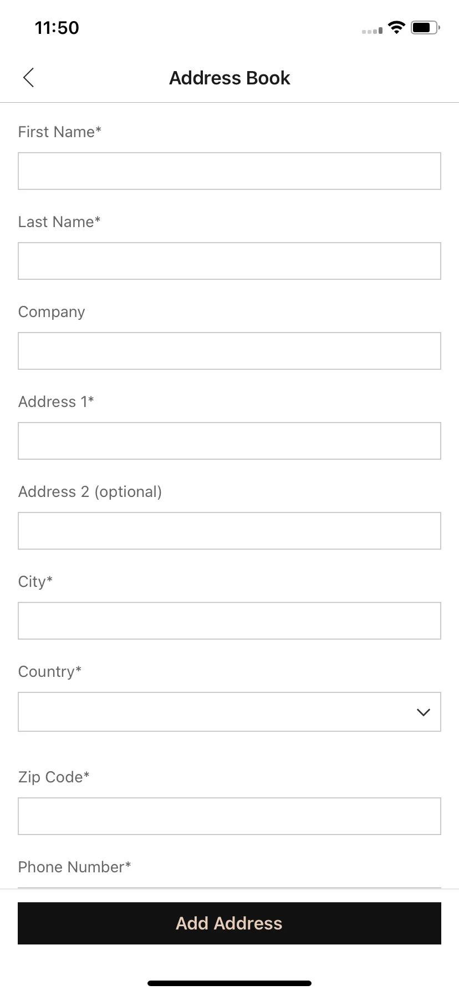Tap the Zip Code* field label

[x=54, y=777]
